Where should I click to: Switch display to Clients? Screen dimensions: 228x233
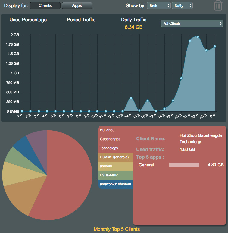(x=45, y=5)
